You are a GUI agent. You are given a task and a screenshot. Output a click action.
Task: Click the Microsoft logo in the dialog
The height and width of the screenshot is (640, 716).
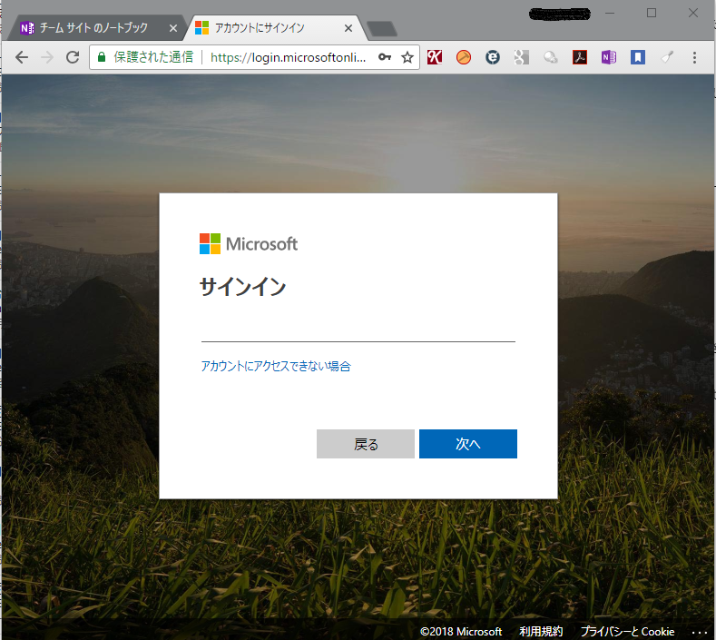pos(249,244)
